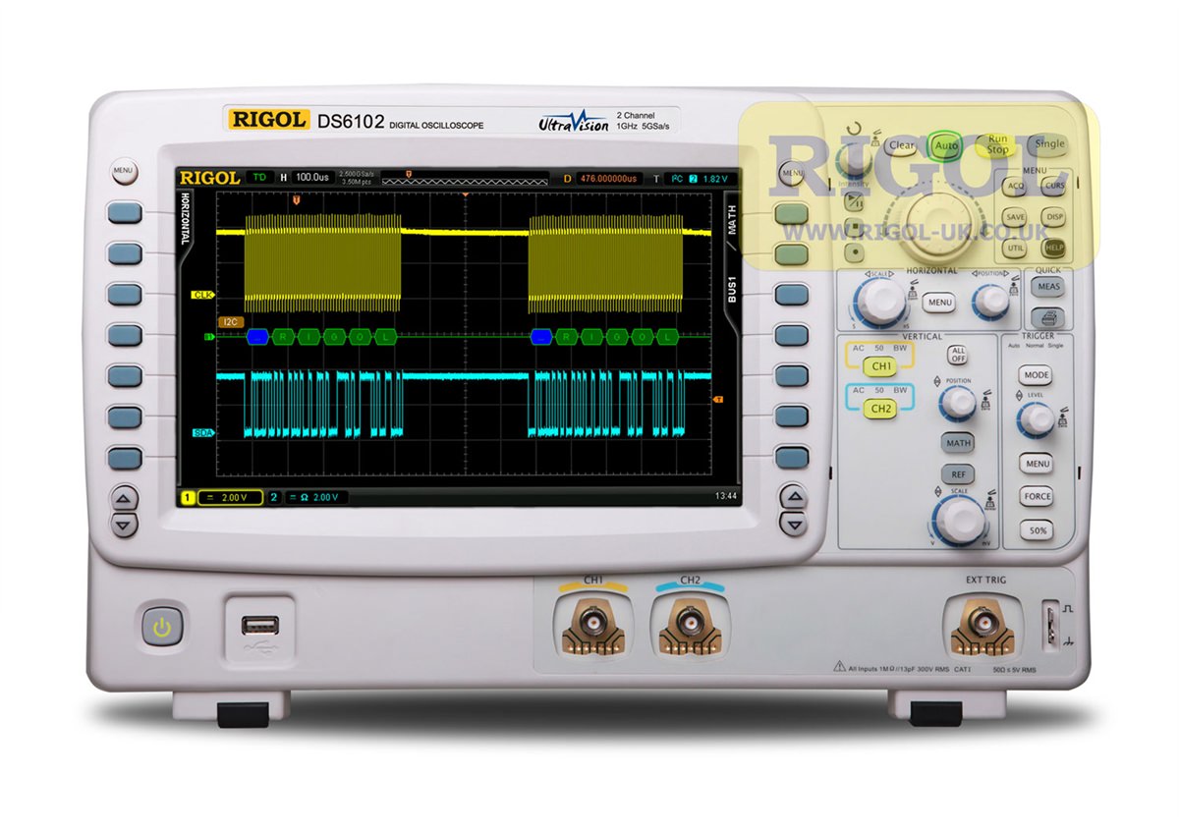Click the waveform Intensity knob
The width and height of the screenshot is (1179, 833).
(x=855, y=161)
